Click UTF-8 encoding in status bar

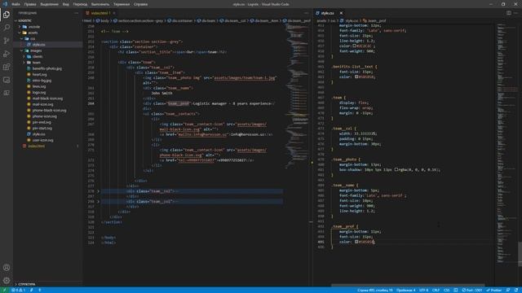(424, 290)
